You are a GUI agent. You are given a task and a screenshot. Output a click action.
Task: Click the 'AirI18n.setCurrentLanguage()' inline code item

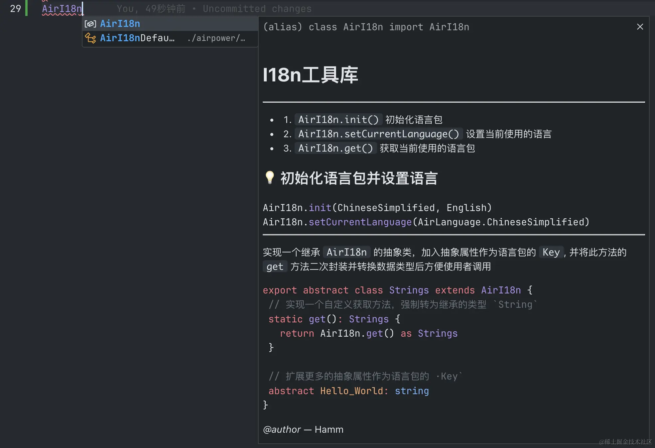(378, 134)
